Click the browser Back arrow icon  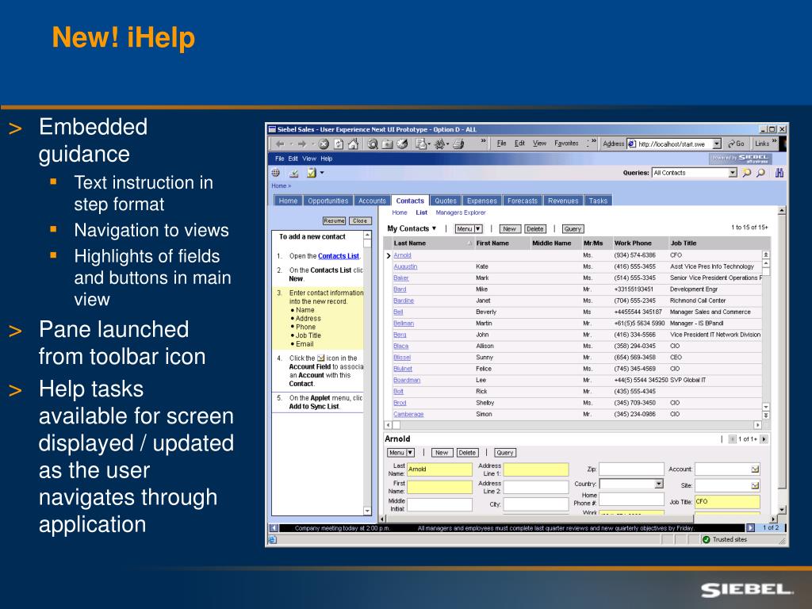click(x=280, y=144)
